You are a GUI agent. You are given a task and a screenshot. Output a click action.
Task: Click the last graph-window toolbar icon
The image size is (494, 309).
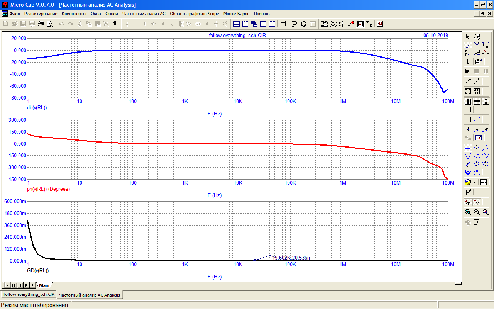[379, 24]
